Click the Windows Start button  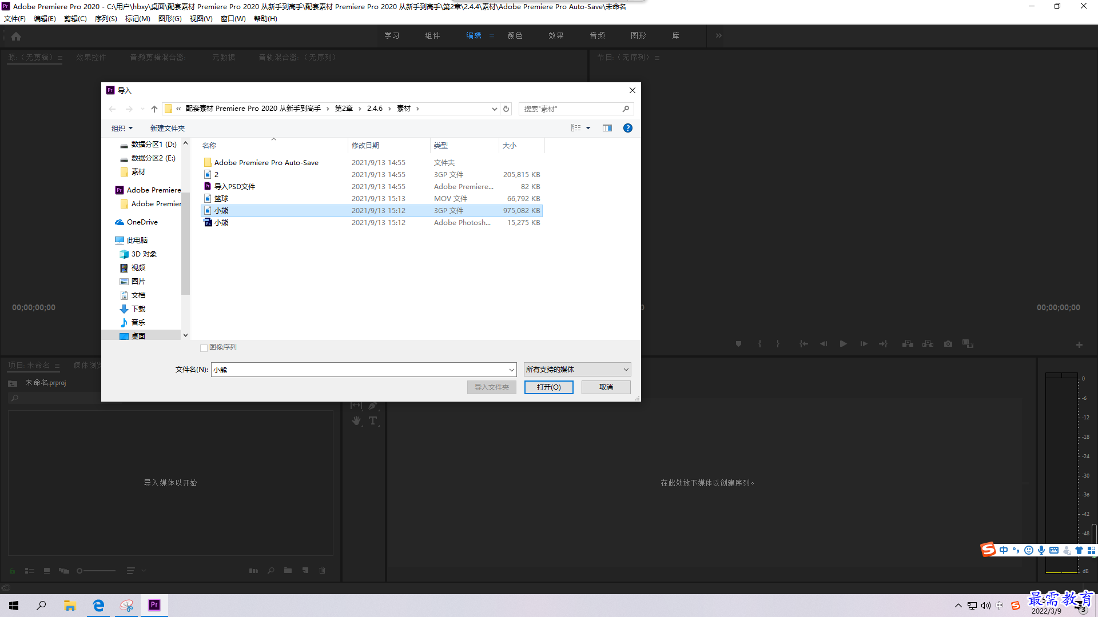click(x=14, y=606)
